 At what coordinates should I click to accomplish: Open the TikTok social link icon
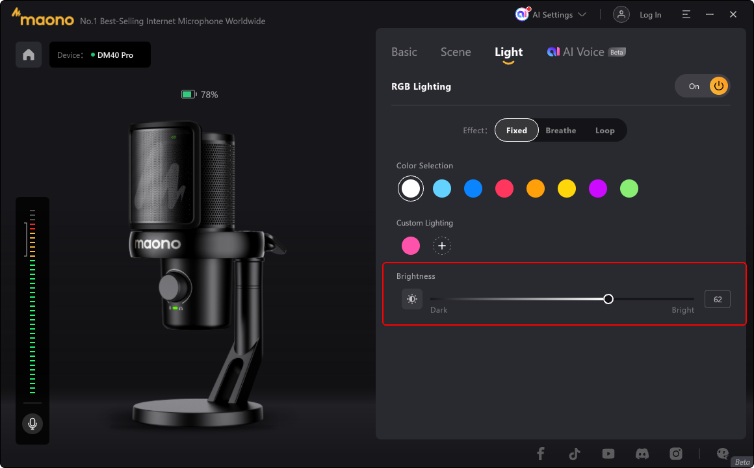click(574, 454)
